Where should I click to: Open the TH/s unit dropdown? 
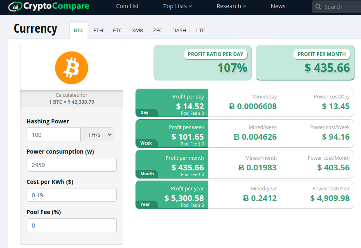97,134
